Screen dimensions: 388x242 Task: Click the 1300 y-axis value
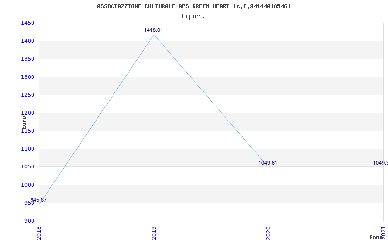[28, 77]
